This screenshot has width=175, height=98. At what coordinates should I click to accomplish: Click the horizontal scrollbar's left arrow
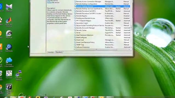click(75, 49)
